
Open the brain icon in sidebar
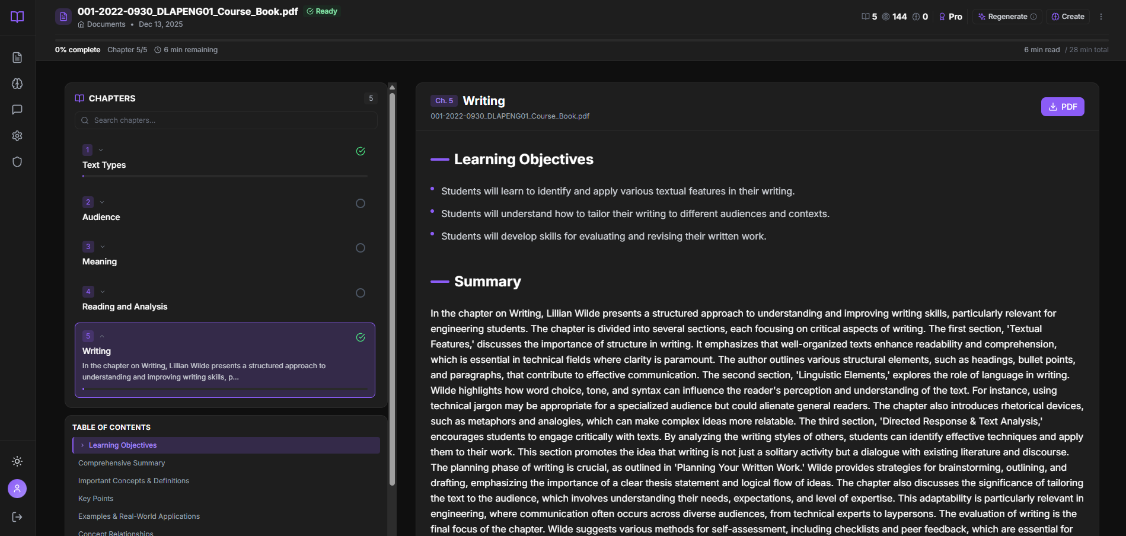tap(17, 84)
